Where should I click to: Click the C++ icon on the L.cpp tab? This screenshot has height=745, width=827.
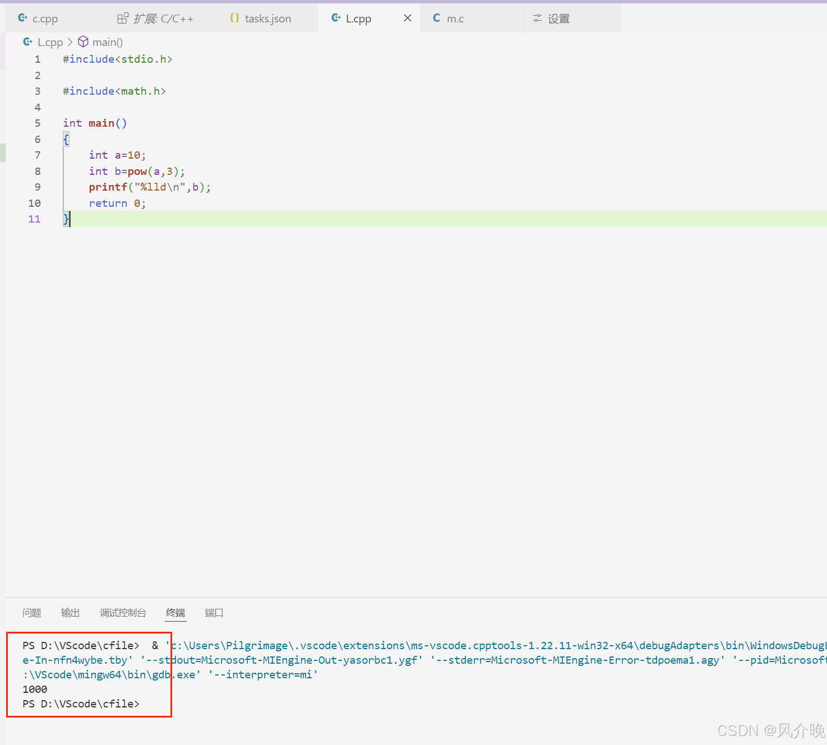click(335, 18)
